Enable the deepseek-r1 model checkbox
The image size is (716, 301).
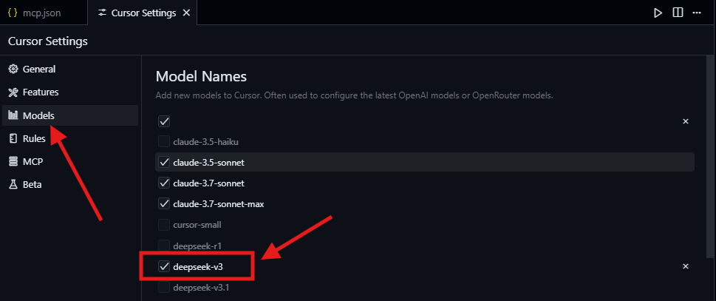pyautogui.click(x=164, y=246)
